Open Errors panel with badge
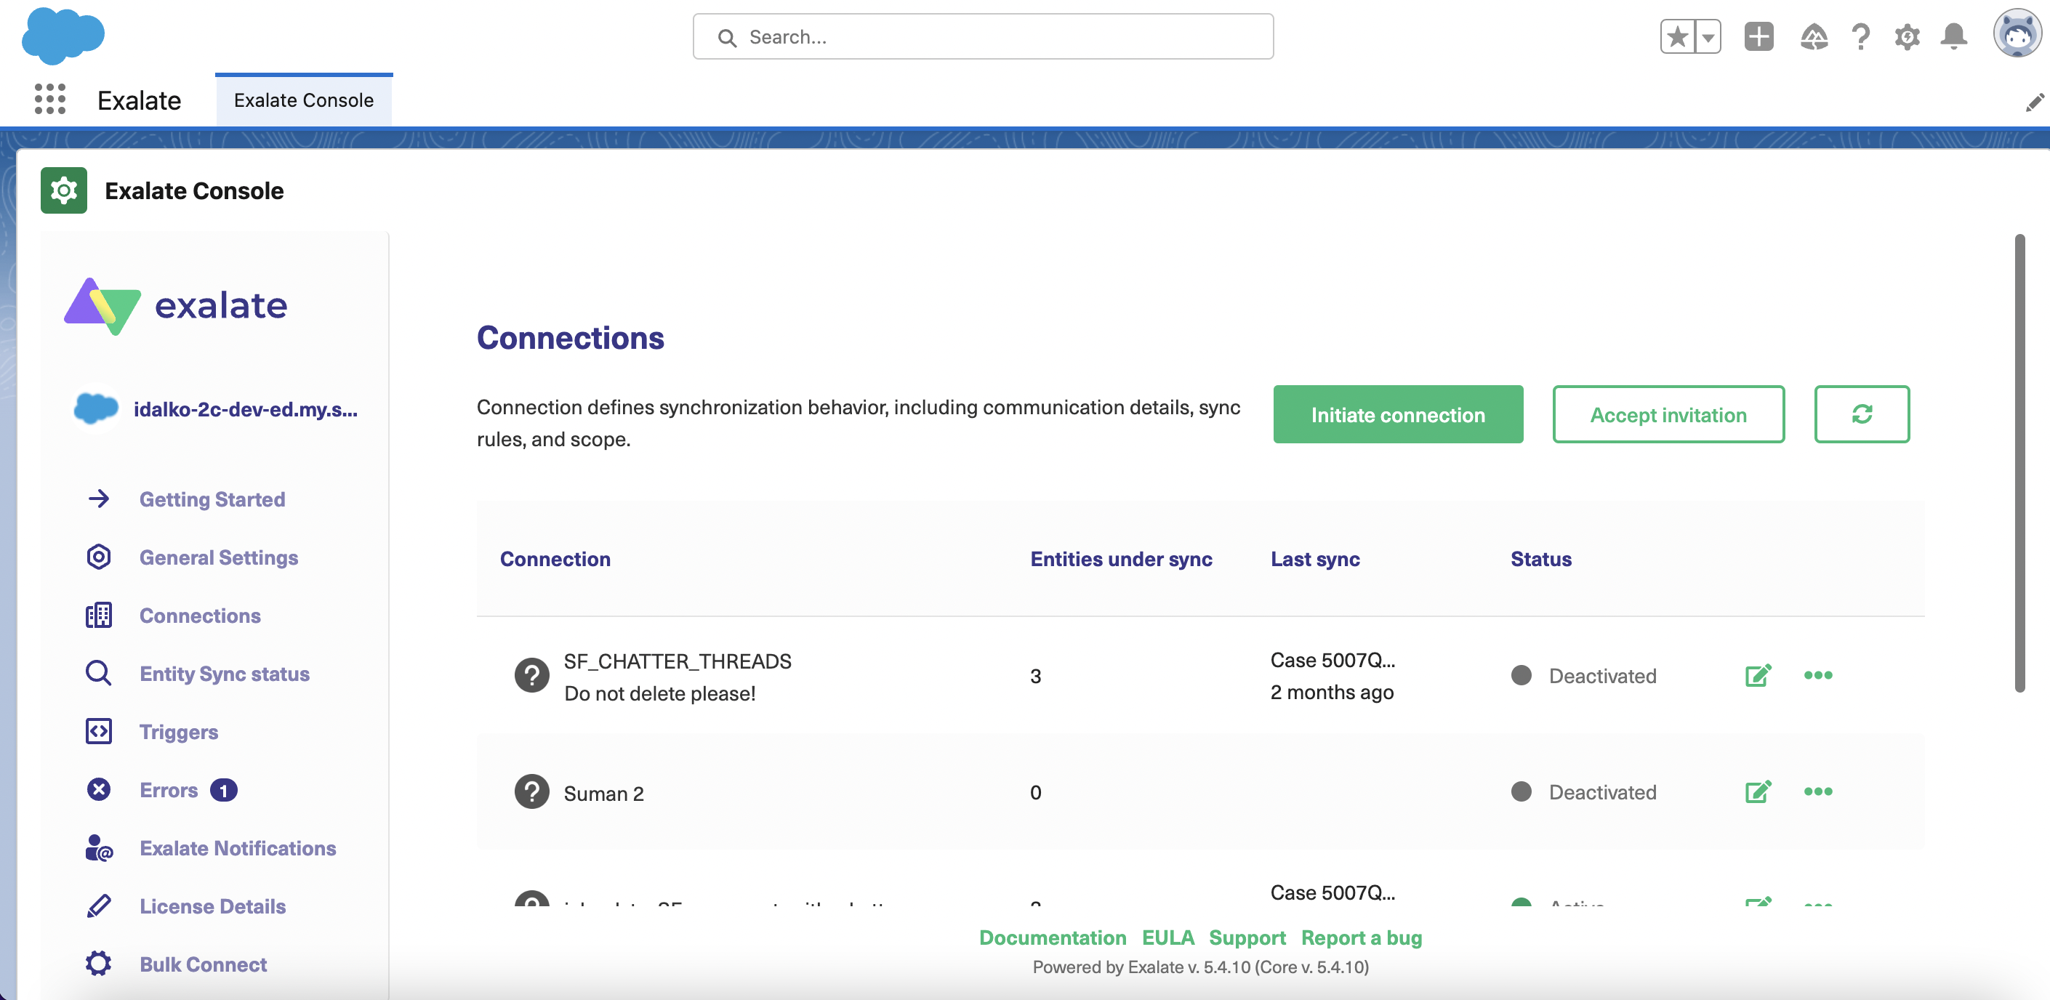 pyautogui.click(x=167, y=789)
